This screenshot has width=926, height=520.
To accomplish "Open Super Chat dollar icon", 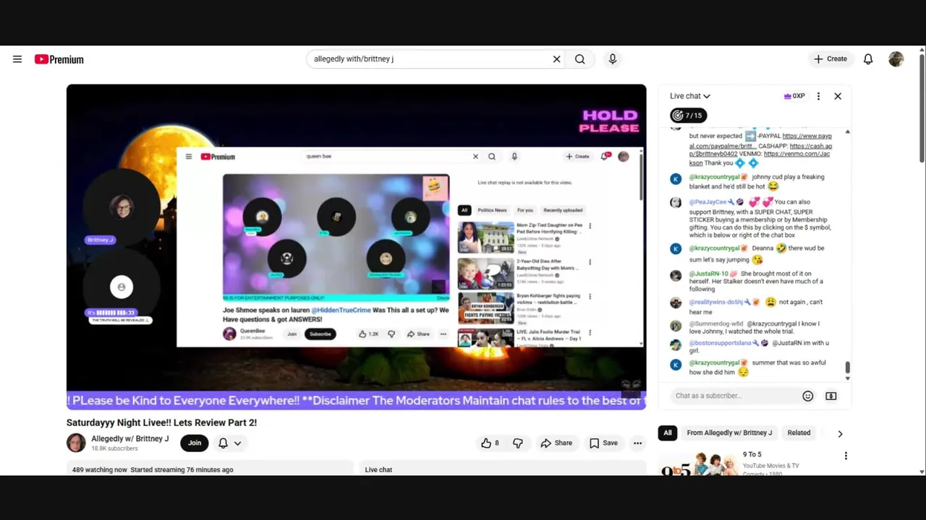I will (x=831, y=396).
